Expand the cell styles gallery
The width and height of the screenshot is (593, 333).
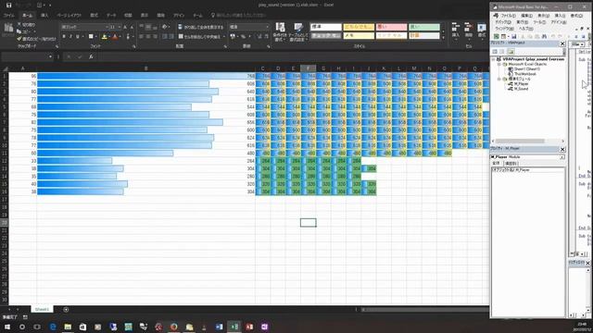444,38
